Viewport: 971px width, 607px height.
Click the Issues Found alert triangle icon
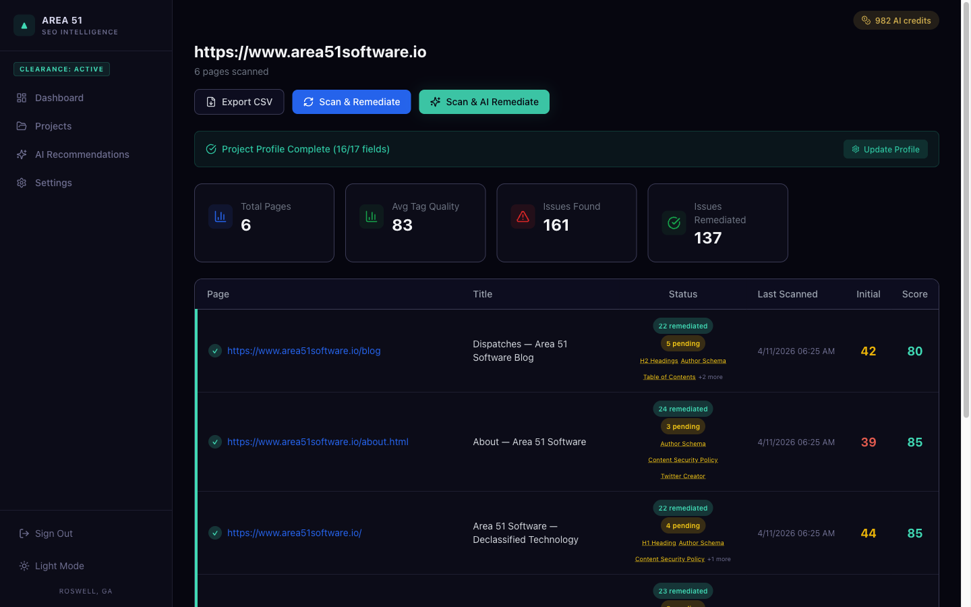(x=523, y=216)
